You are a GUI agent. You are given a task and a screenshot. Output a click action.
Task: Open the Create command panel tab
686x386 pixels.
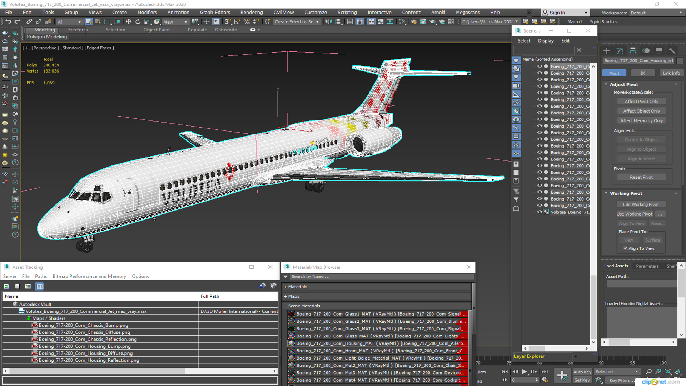tap(607, 50)
